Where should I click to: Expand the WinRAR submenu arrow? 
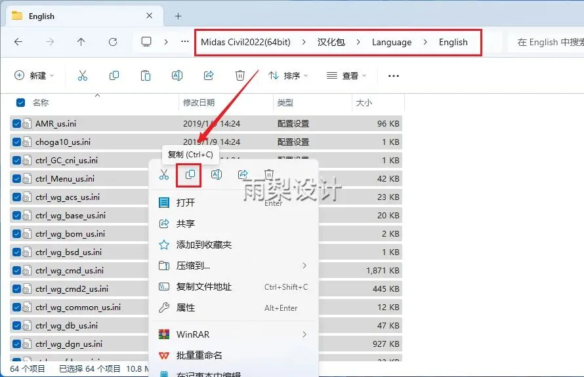[x=304, y=334]
